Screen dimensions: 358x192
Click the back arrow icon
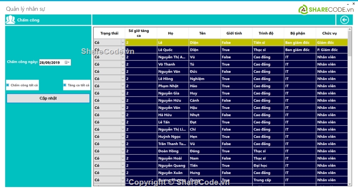(x=344, y=20)
